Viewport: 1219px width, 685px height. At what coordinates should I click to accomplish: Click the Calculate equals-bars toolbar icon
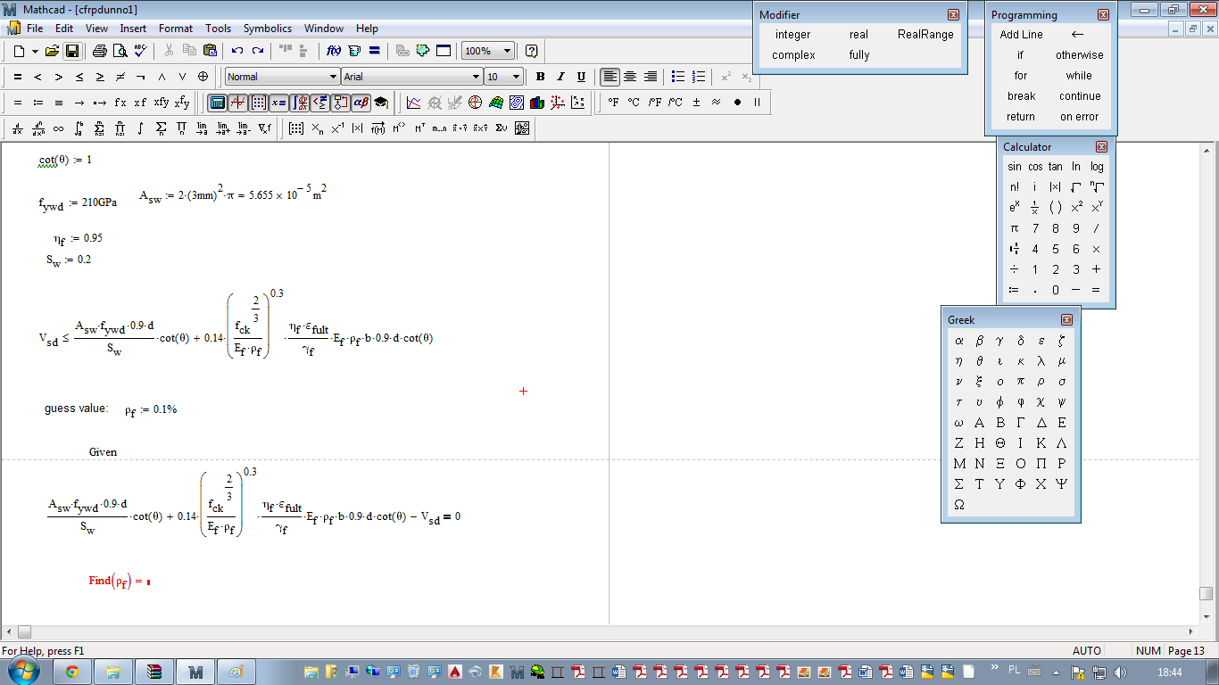pyautogui.click(x=375, y=51)
